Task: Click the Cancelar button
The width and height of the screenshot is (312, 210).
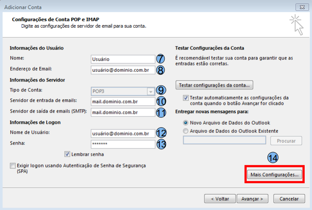Action: tap(289, 199)
